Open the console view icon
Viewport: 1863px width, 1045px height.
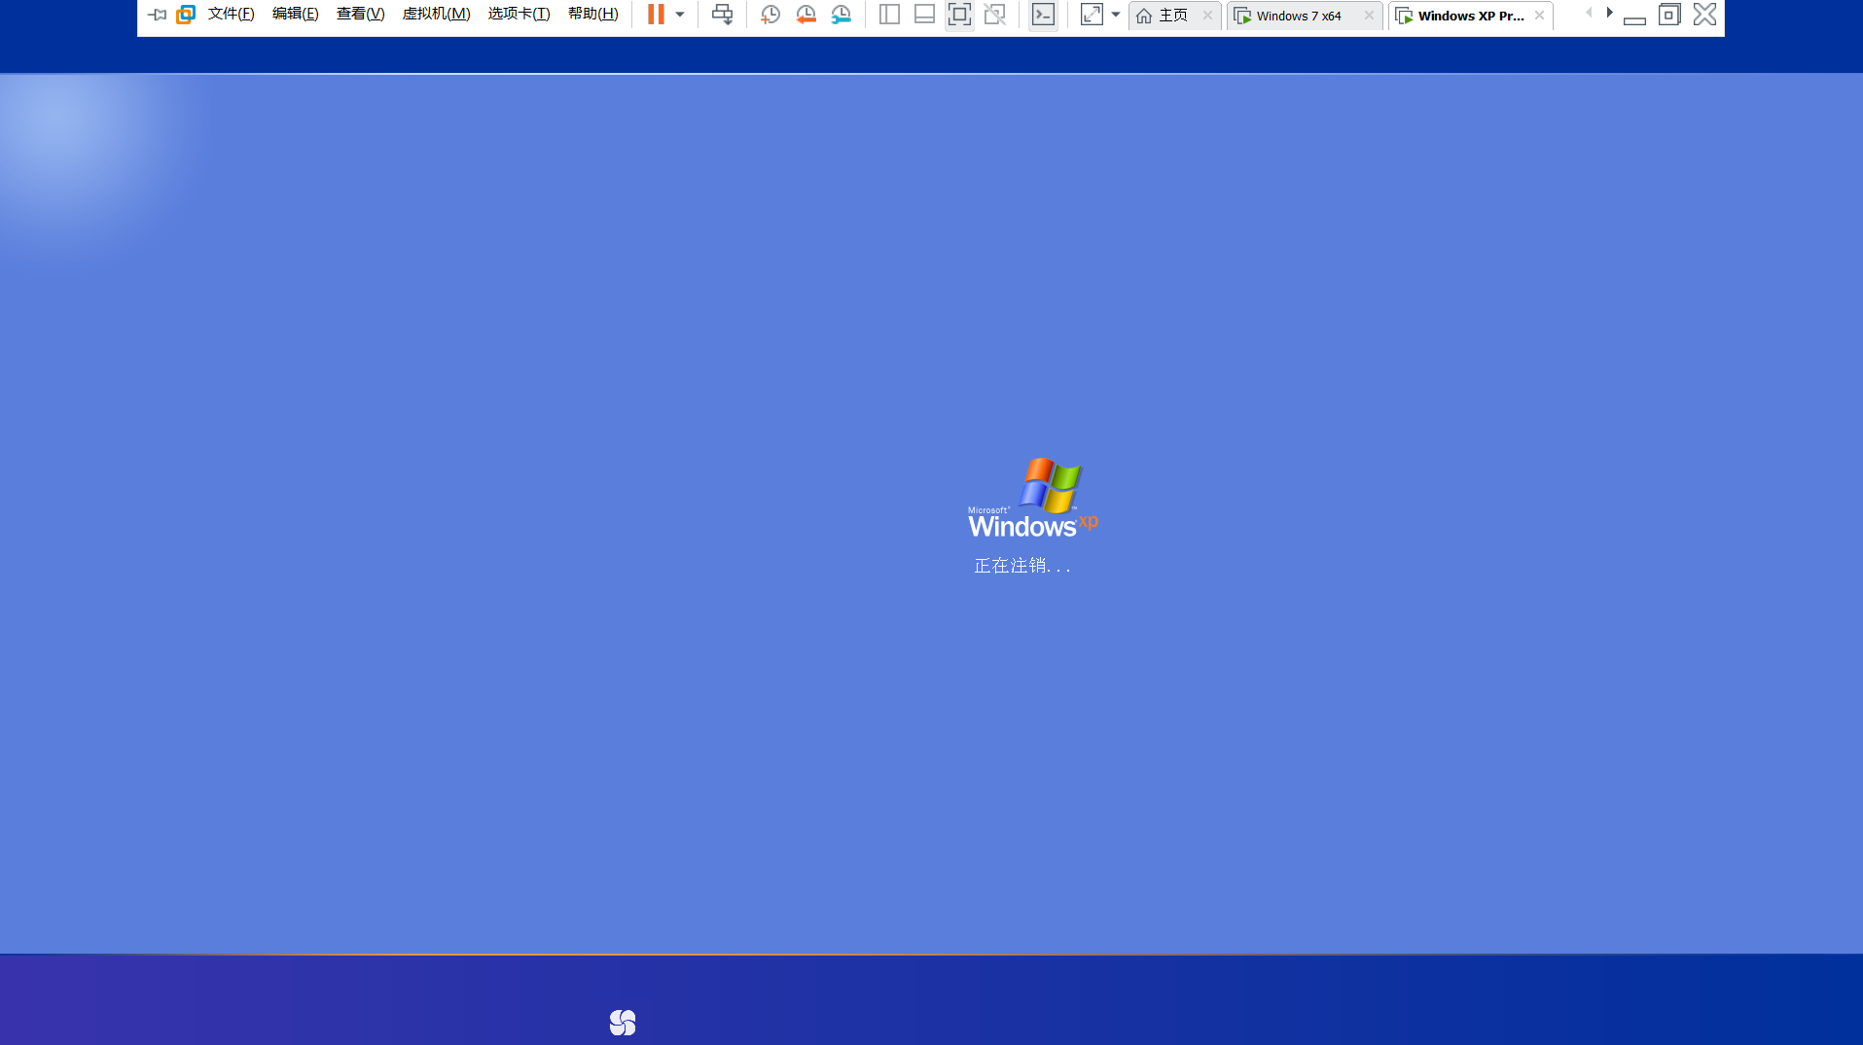1043,15
